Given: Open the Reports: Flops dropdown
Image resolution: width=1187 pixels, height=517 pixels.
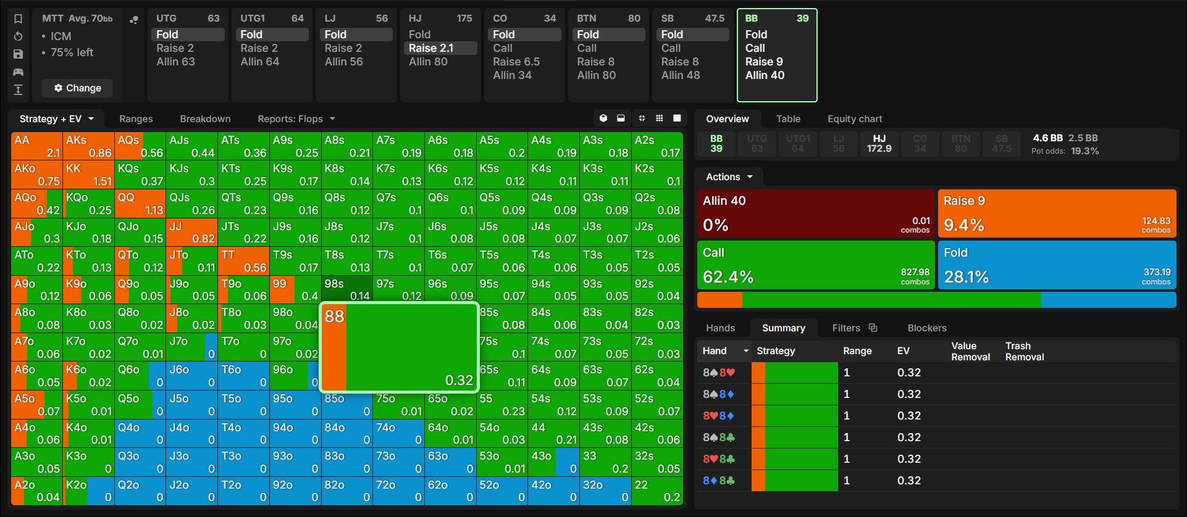Looking at the screenshot, I should (x=296, y=119).
